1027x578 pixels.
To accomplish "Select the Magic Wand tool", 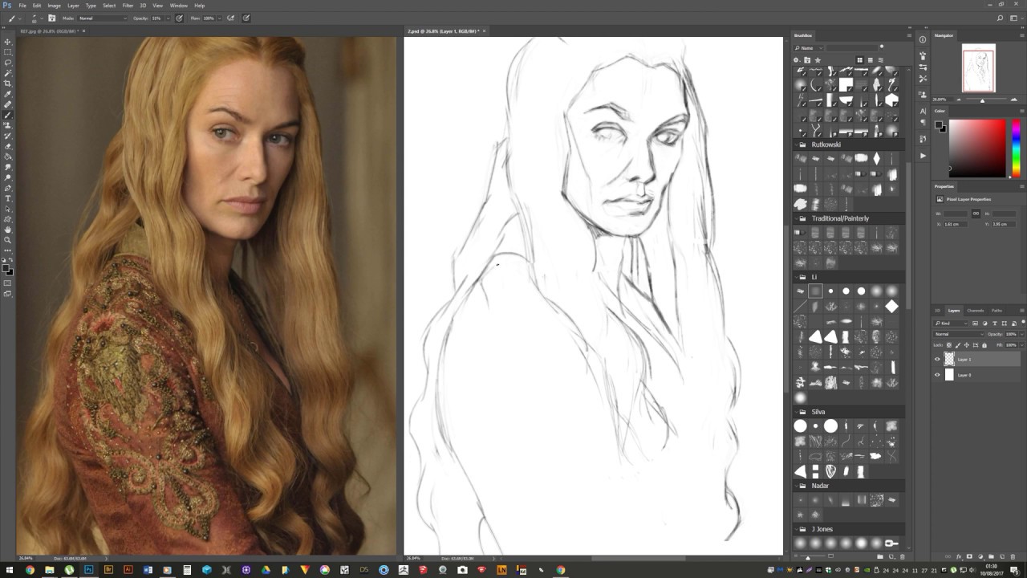I will coord(8,73).
